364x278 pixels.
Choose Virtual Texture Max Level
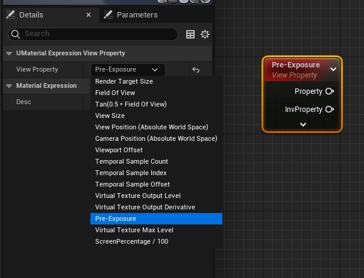point(134,230)
